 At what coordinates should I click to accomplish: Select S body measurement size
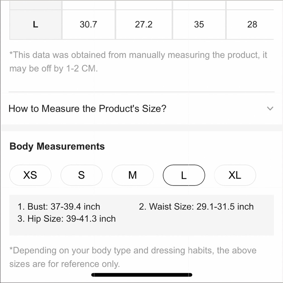pyautogui.click(x=82, y=175)
